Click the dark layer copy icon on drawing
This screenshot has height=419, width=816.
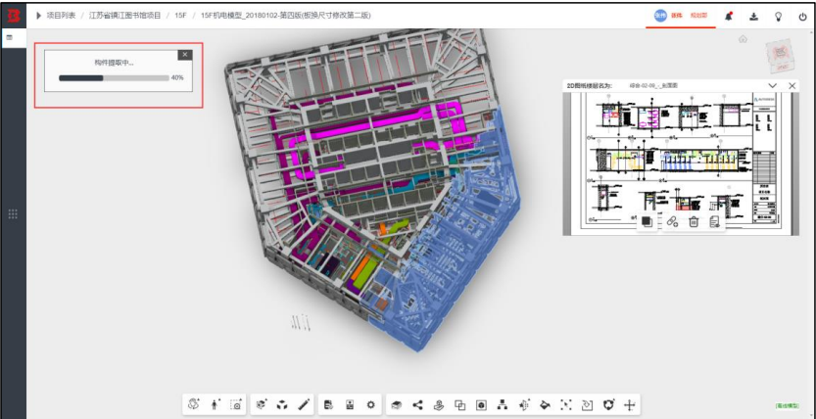[647, 221]
